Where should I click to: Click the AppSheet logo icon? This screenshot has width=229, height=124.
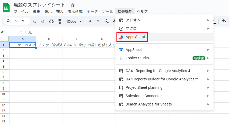click(121, 50)
